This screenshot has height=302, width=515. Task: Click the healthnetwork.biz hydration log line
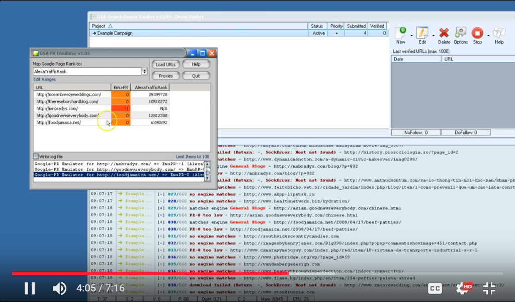pyautogui.click(x=220, y=201)
